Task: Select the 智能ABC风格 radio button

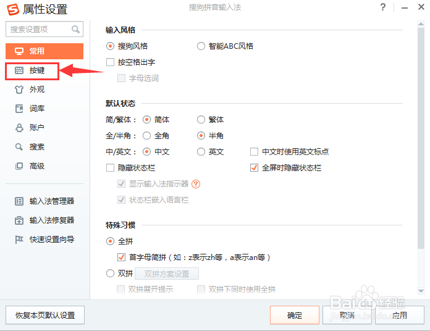Action: [x=201, y=46]
